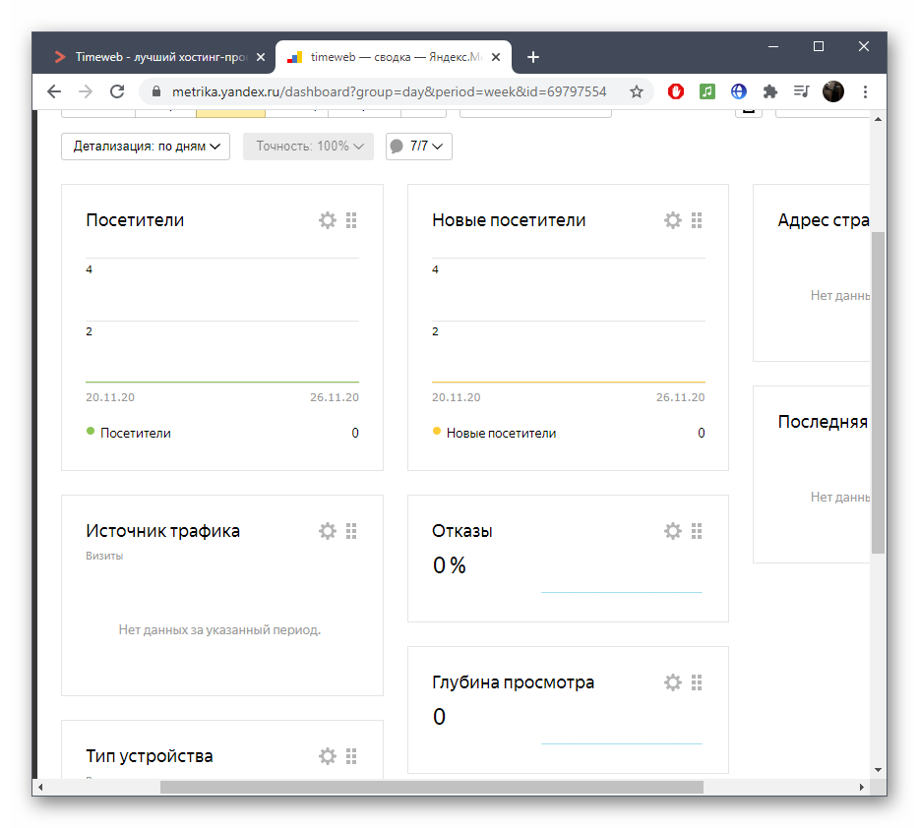Open settings gear of Источник трафика widget

pos(328,531)
